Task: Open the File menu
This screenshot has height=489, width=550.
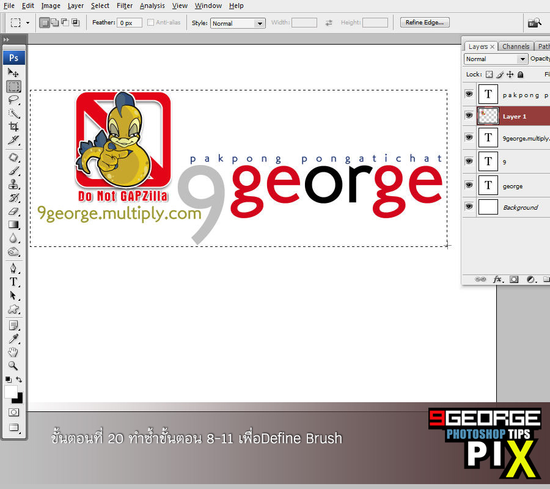Action: point(9,6)
